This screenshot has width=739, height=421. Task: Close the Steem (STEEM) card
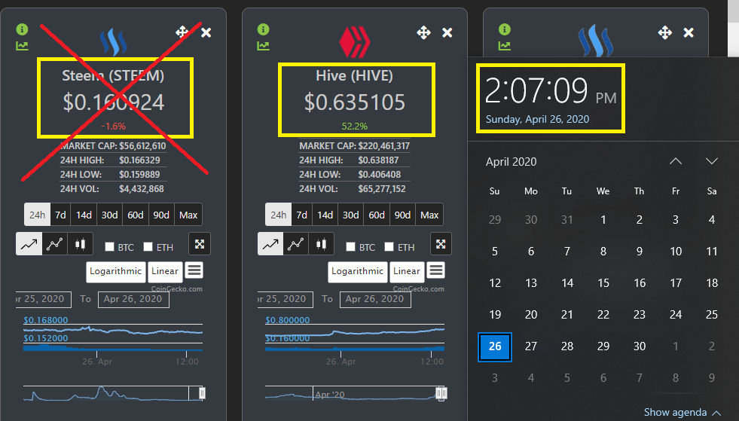pos(206,32)
